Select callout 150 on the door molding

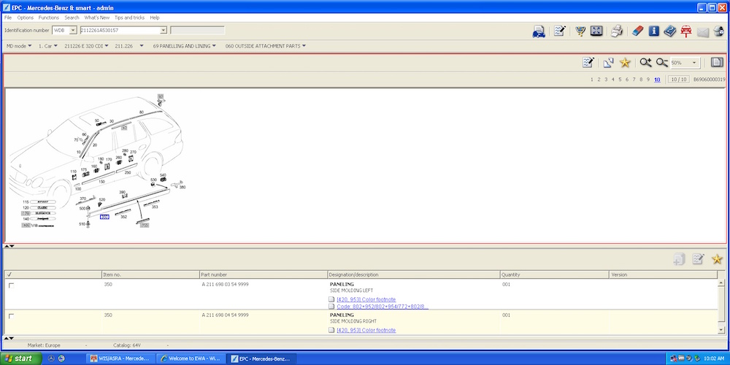pyautogui.click(x=101, y=182)
